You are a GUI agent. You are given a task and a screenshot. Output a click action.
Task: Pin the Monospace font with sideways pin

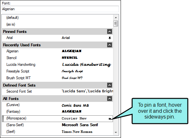pyautogui.click(x=110, y=119)
